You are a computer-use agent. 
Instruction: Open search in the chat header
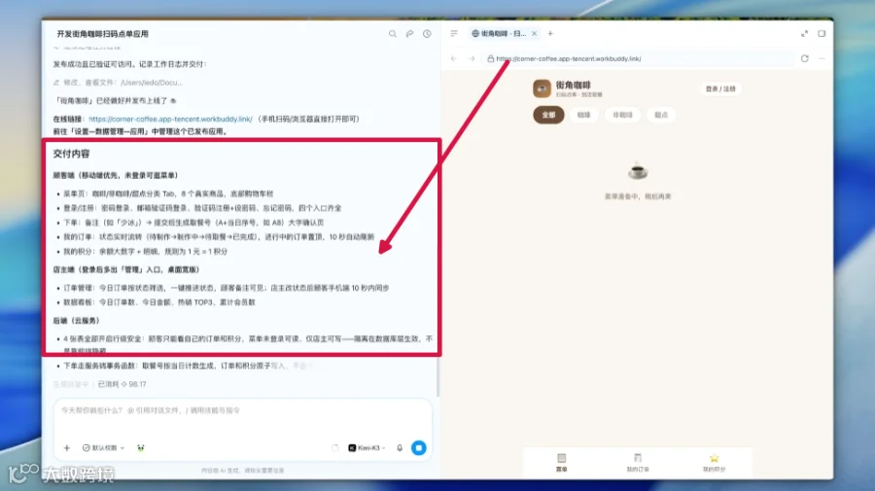tap(393, 34)
